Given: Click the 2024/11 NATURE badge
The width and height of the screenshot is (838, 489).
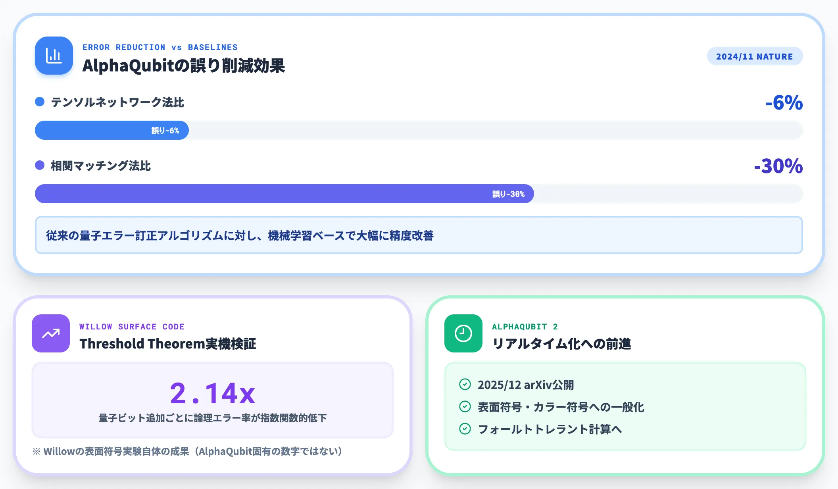Looking at the screenshot, I should click(755, 56).
